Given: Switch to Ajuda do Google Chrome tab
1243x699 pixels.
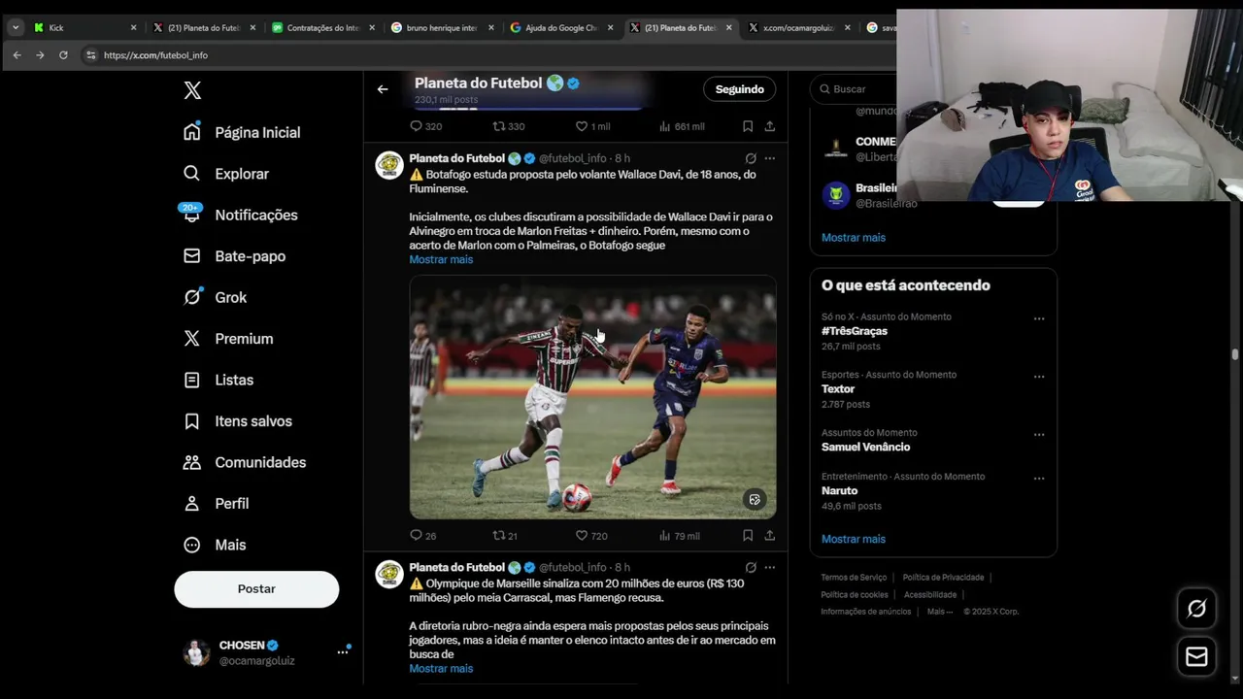Looking at the screenshot, I should pos(561,27).
